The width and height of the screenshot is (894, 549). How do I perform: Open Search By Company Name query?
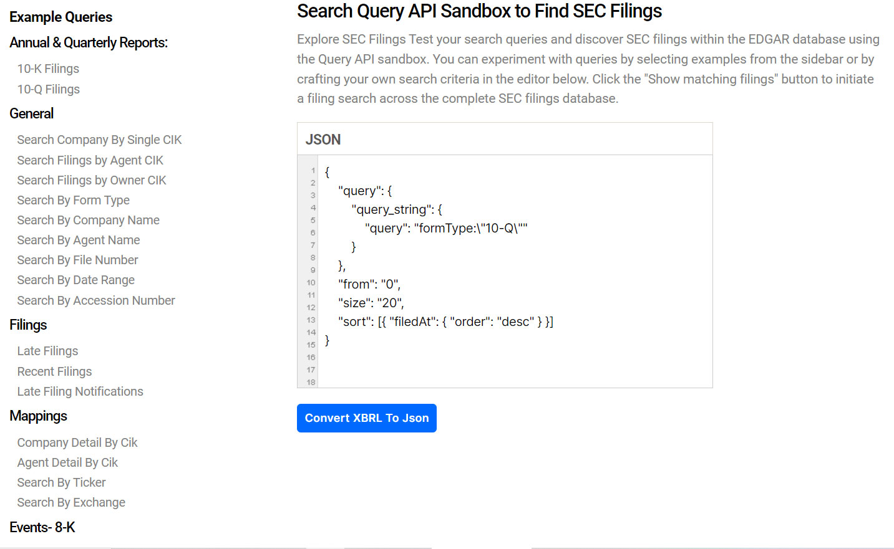click(x=88, y=220)
